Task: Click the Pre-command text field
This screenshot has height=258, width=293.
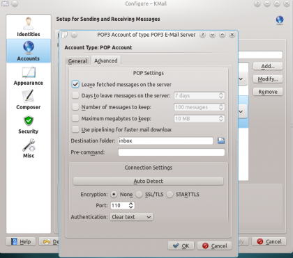Action: pos(172,152)
